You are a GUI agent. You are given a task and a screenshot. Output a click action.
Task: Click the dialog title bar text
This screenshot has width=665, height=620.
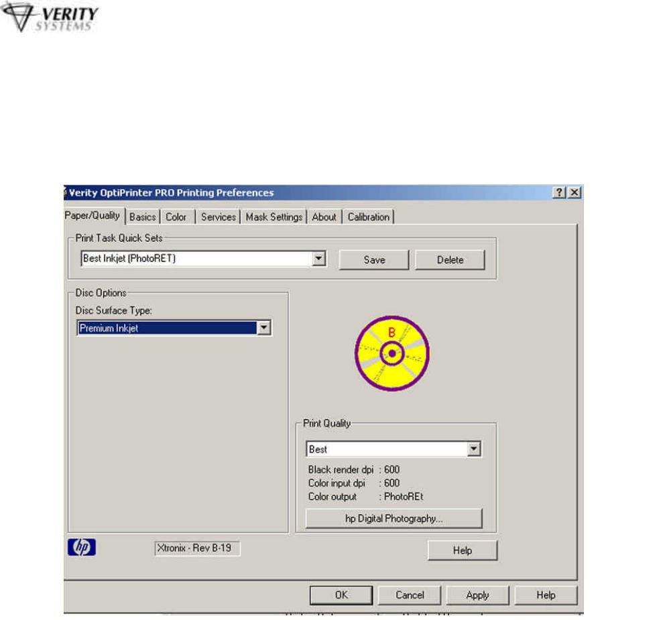tap(172, 192)
